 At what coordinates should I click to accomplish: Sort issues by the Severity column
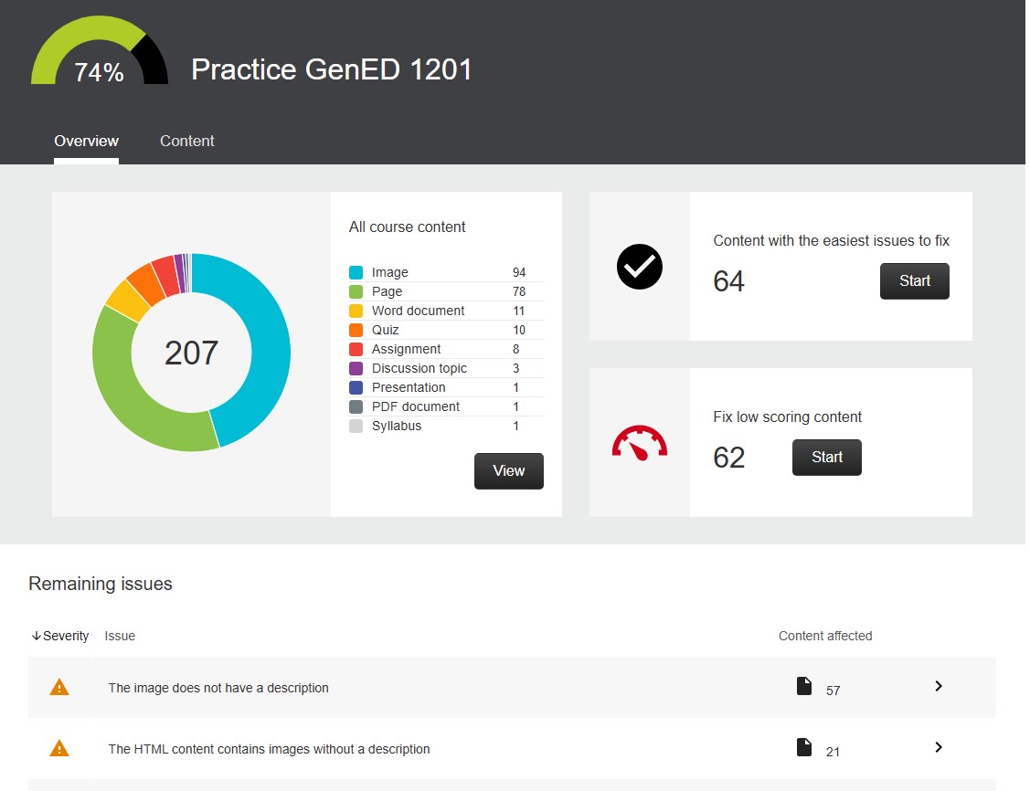point(60,636)
